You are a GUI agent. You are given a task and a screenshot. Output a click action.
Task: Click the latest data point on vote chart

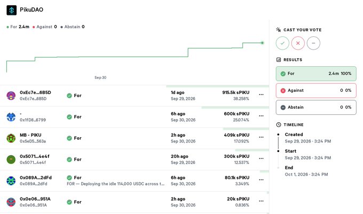click(x=262, y=43)
